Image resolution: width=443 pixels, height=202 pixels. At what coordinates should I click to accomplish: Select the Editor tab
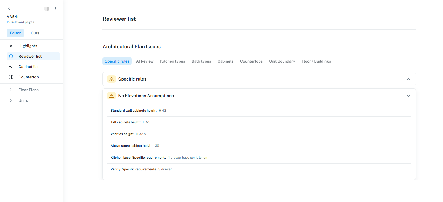(15, 33)
